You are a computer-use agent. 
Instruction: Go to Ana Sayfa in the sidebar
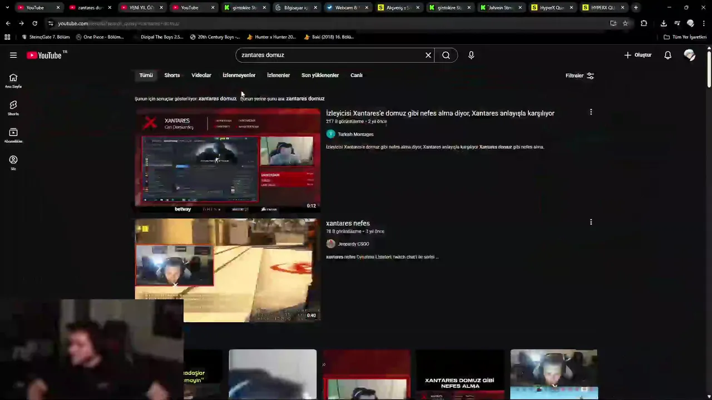click(13, 81)
